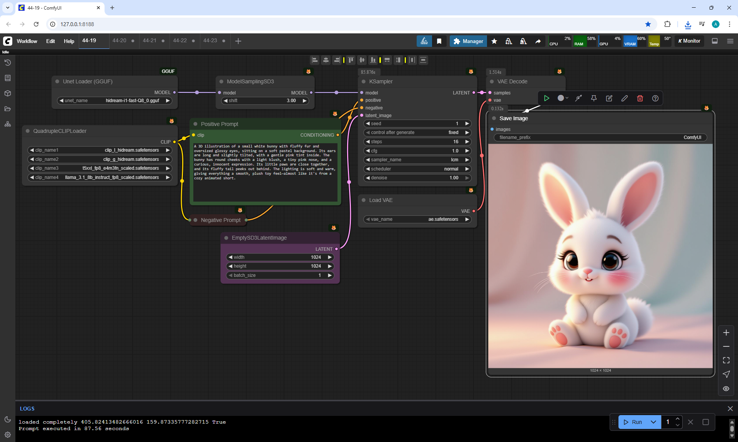Delete the selected node with the trash icon
The image size is (738, 442).
tap(640, 98)
